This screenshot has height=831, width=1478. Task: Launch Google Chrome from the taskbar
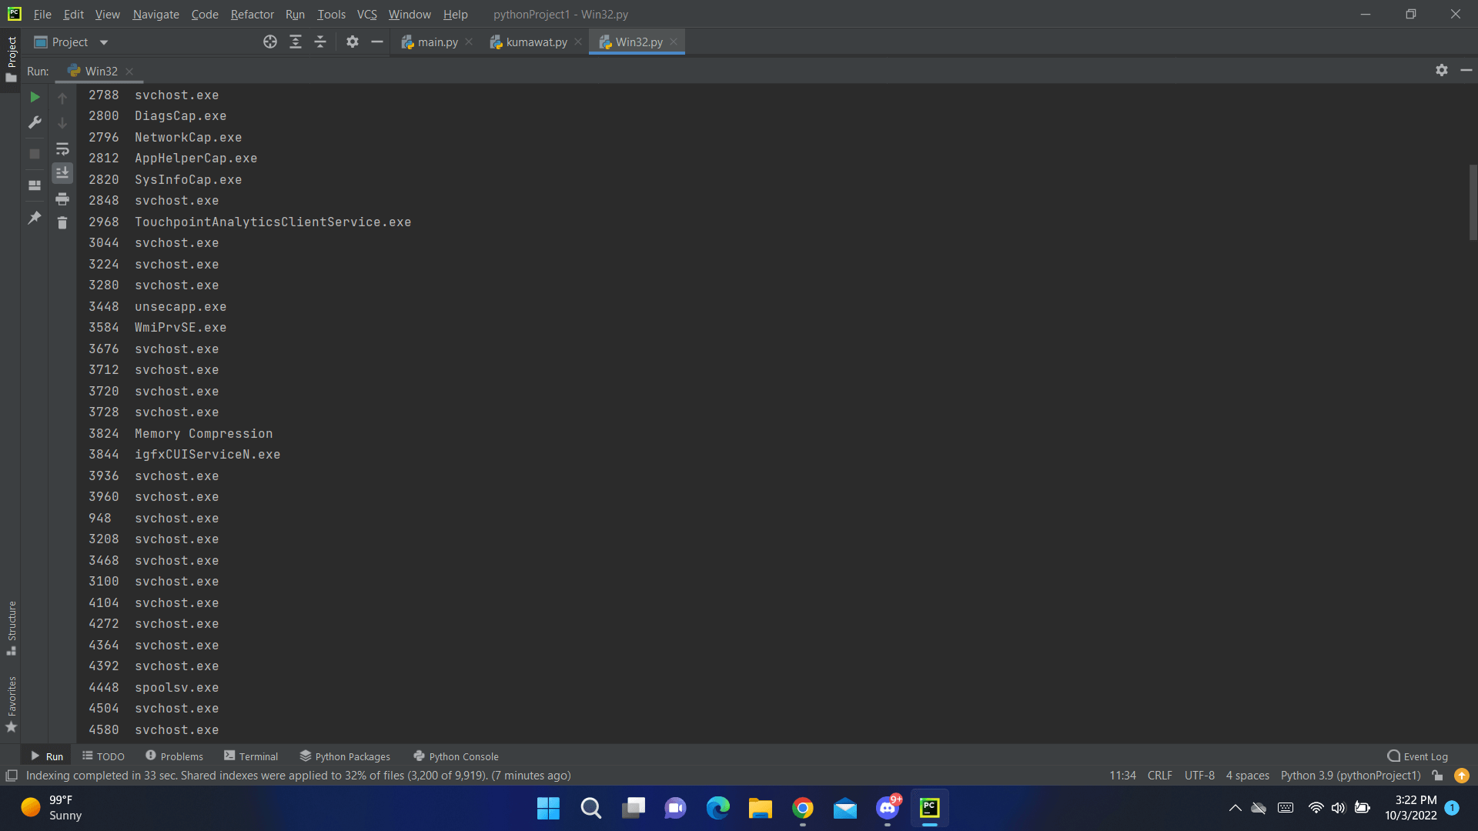(802, 808)
